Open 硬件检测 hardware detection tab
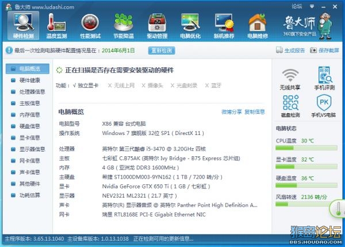The width and height of the screenshot is (345, 247). tap(24, 26)
